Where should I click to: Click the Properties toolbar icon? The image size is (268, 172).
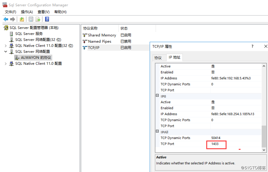(31, 19)
